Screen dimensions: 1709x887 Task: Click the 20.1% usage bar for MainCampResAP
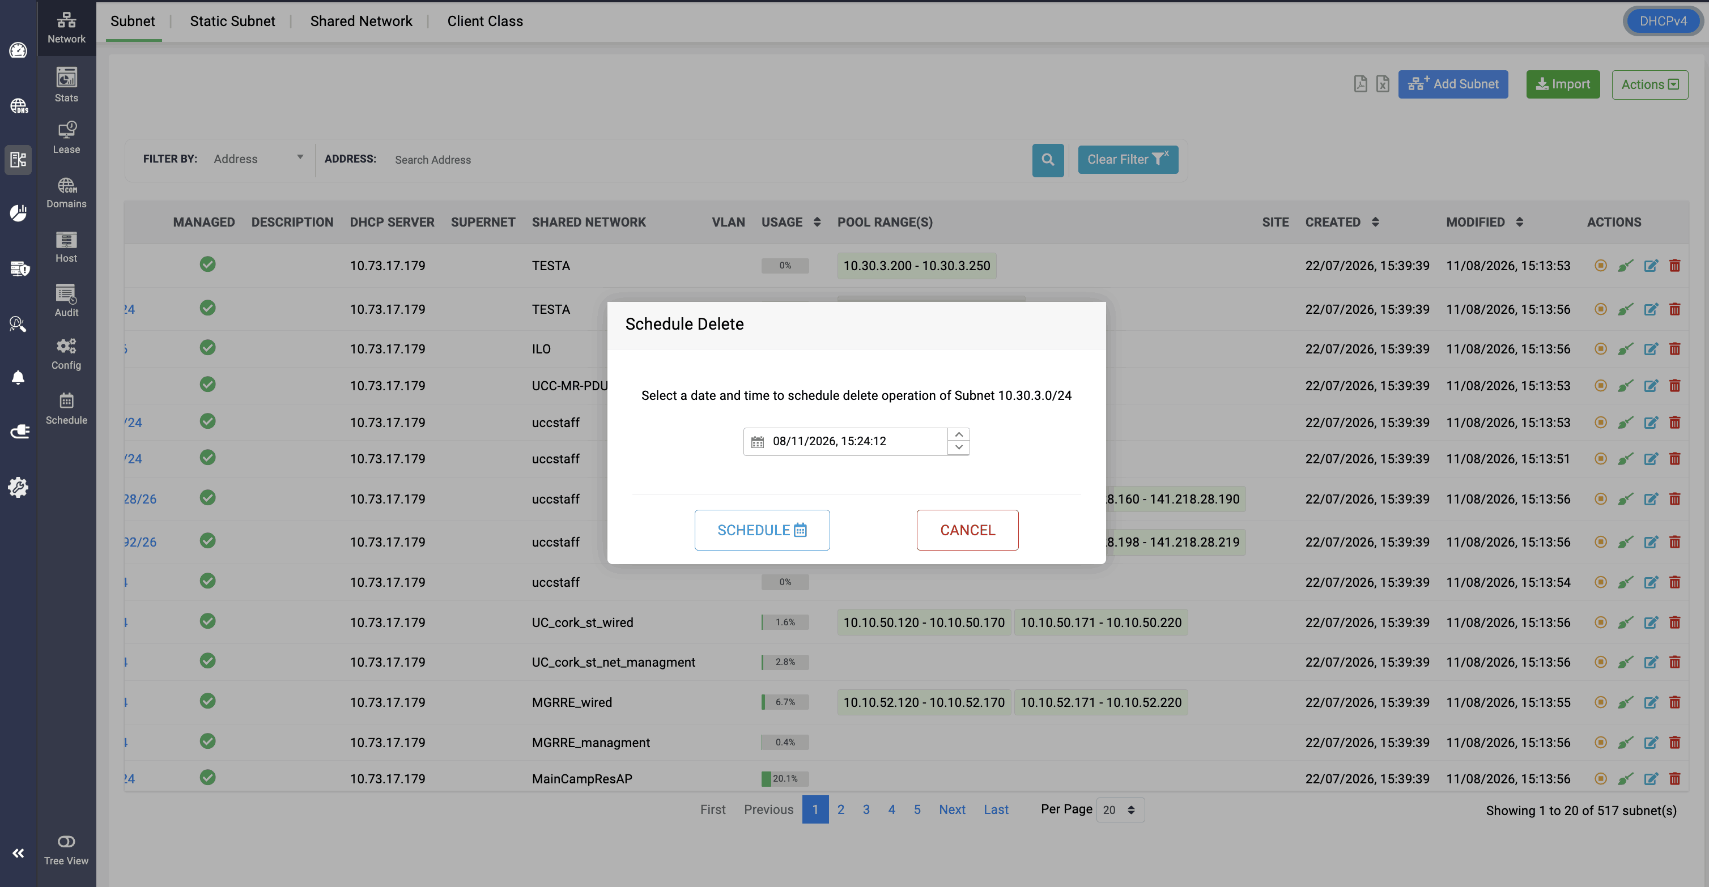pyautogui.click(x=785, y=779)
